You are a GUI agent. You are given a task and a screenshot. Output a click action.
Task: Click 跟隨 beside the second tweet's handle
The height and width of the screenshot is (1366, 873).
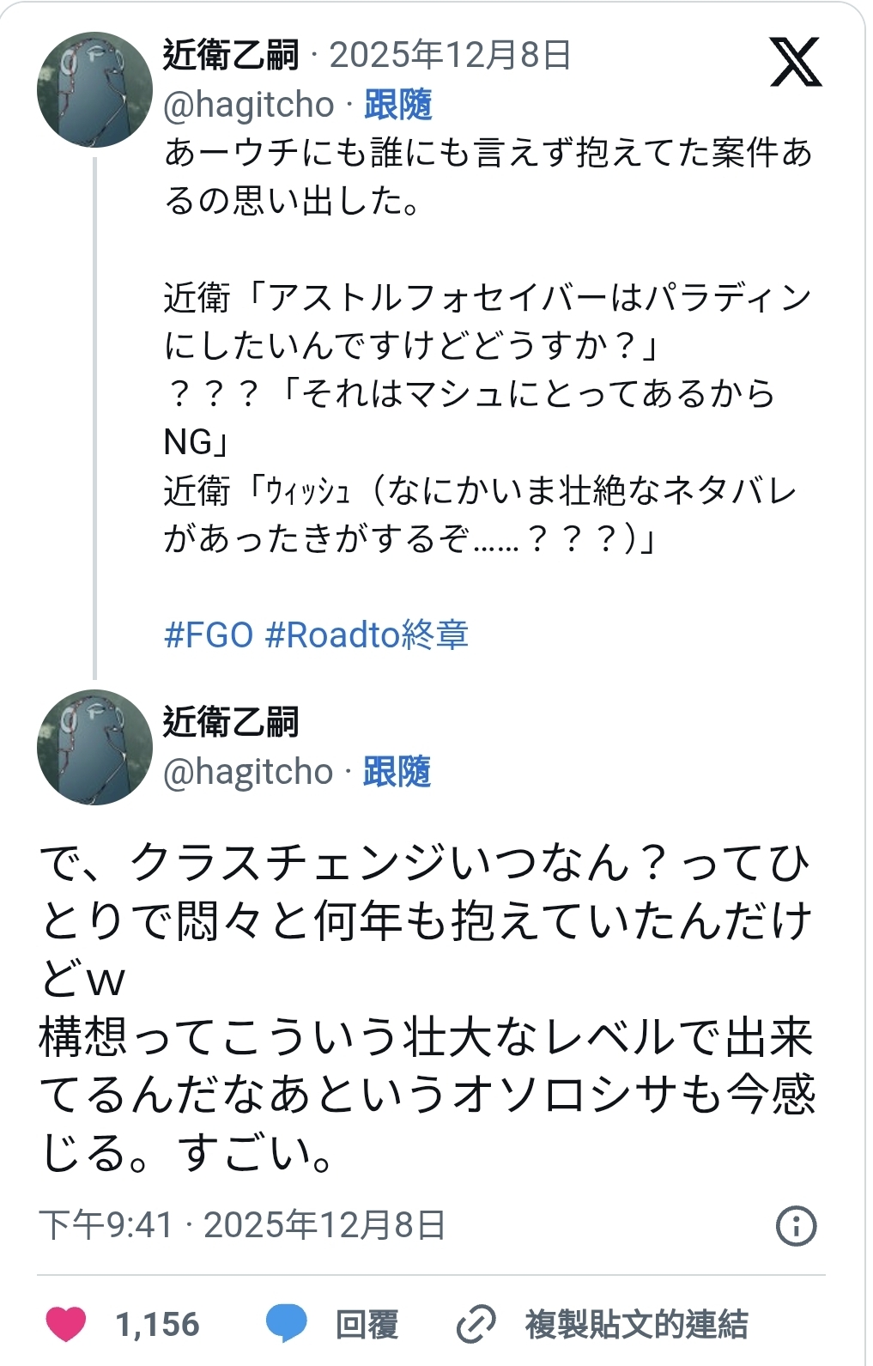tap(397, 771)
